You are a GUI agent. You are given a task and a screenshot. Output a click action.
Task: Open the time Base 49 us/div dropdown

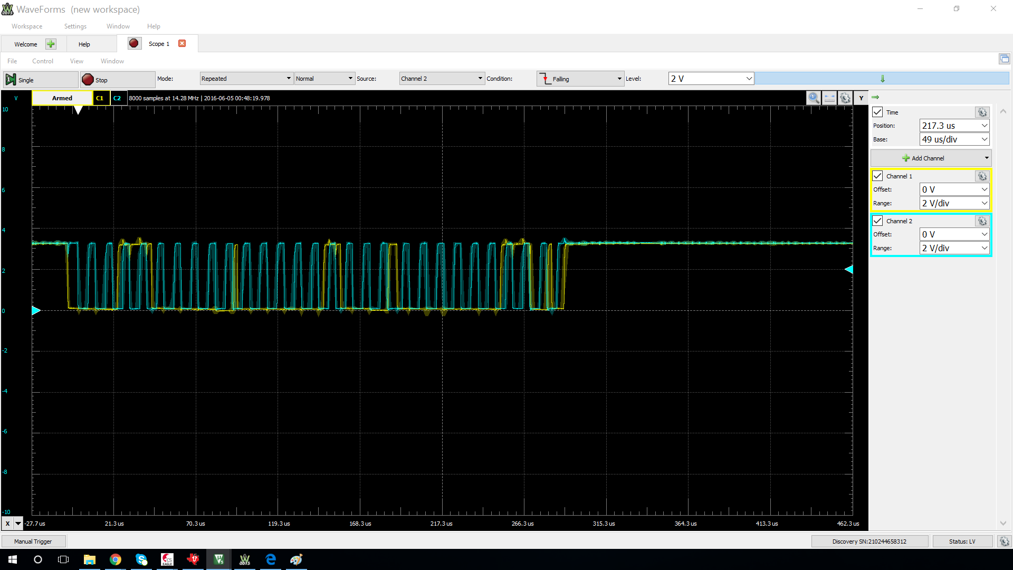point(954,139)
